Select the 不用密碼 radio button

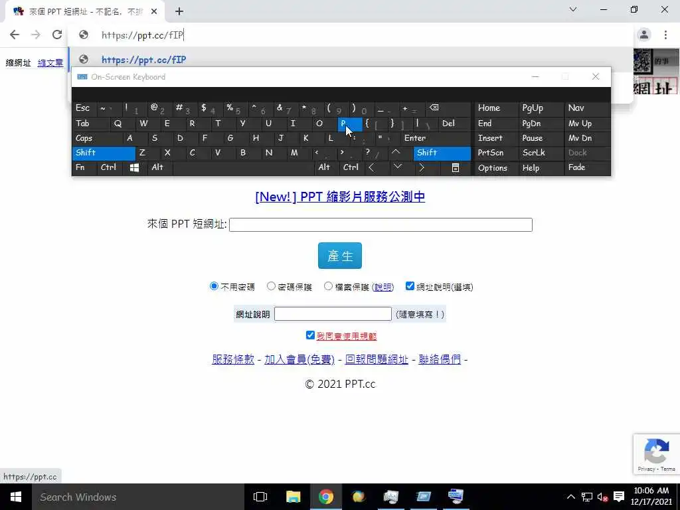coord(213,286)
